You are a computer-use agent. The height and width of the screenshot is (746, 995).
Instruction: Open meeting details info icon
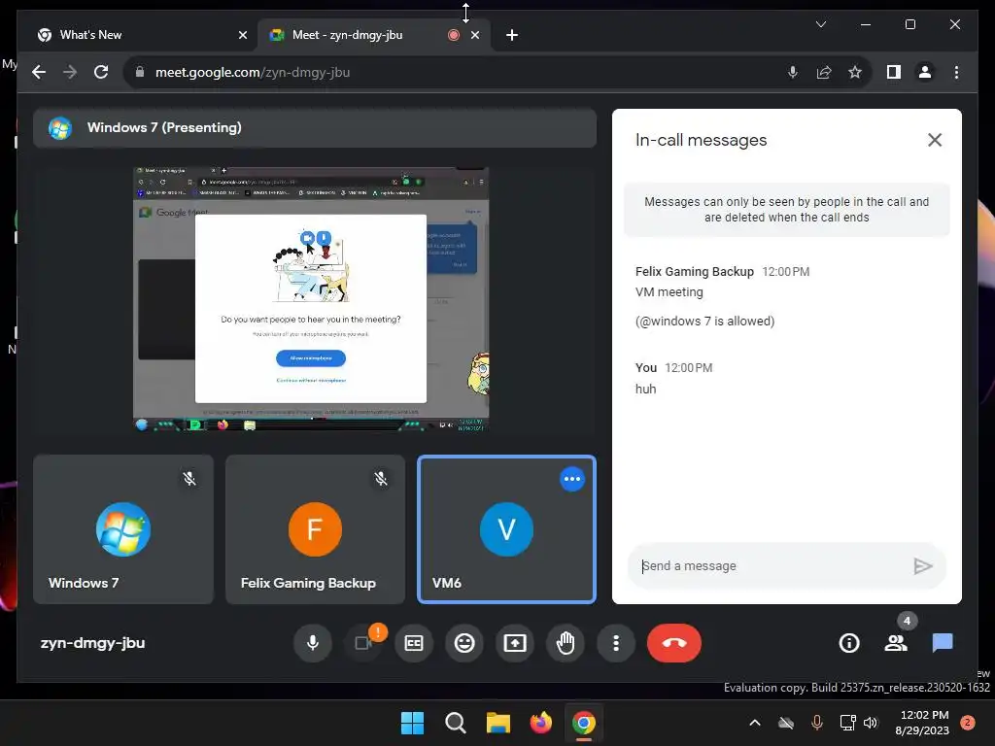pos(849,643)
